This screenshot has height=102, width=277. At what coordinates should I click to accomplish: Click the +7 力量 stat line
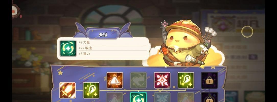113,42
